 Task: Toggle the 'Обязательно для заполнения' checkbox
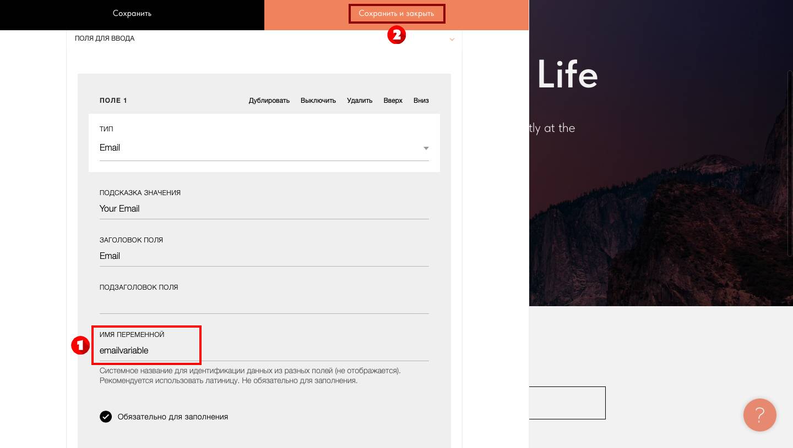click(x=106, y=417)
